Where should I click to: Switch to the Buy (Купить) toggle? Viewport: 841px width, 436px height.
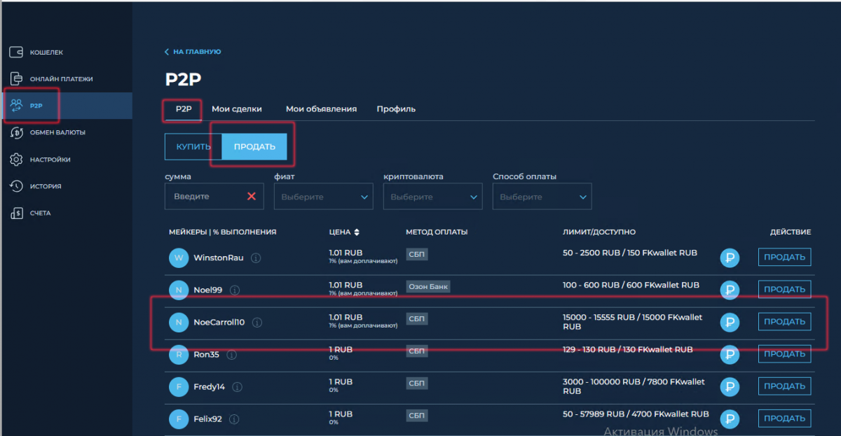point(193,147)
